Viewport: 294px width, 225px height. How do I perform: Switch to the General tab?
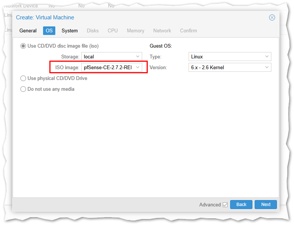28,30
